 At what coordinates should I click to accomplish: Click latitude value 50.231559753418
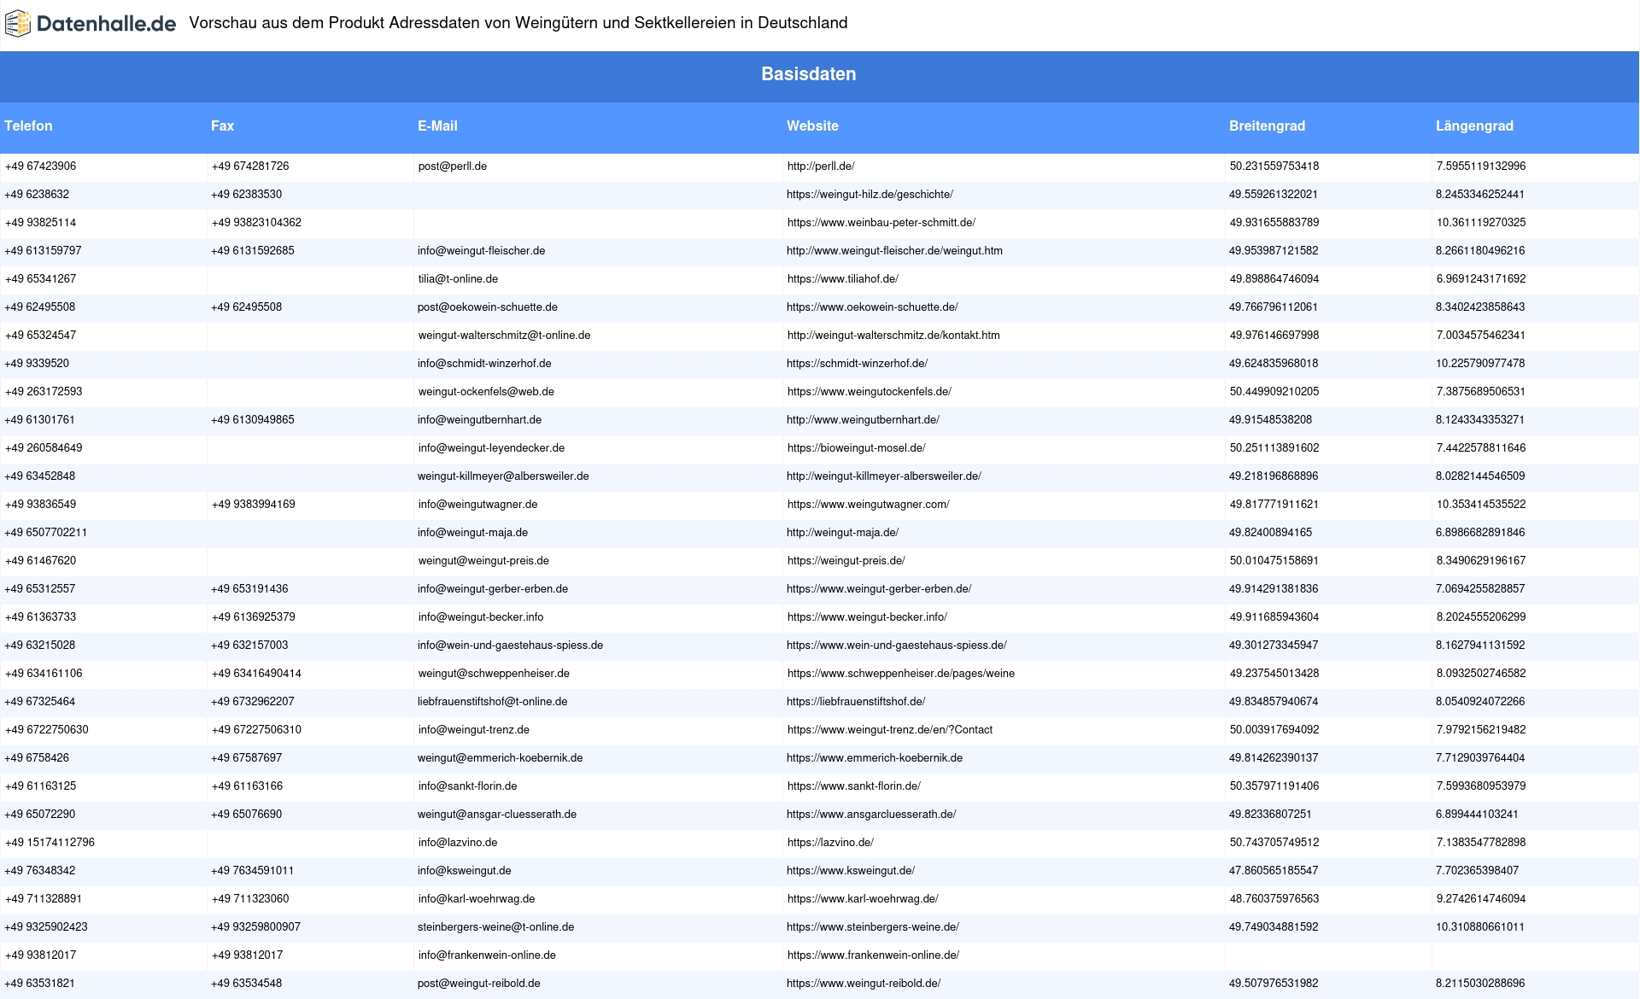tap(1274, 166)
